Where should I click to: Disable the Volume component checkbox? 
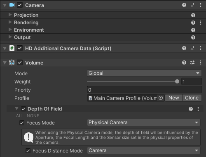pyautogui.click(x=20, y=62)
